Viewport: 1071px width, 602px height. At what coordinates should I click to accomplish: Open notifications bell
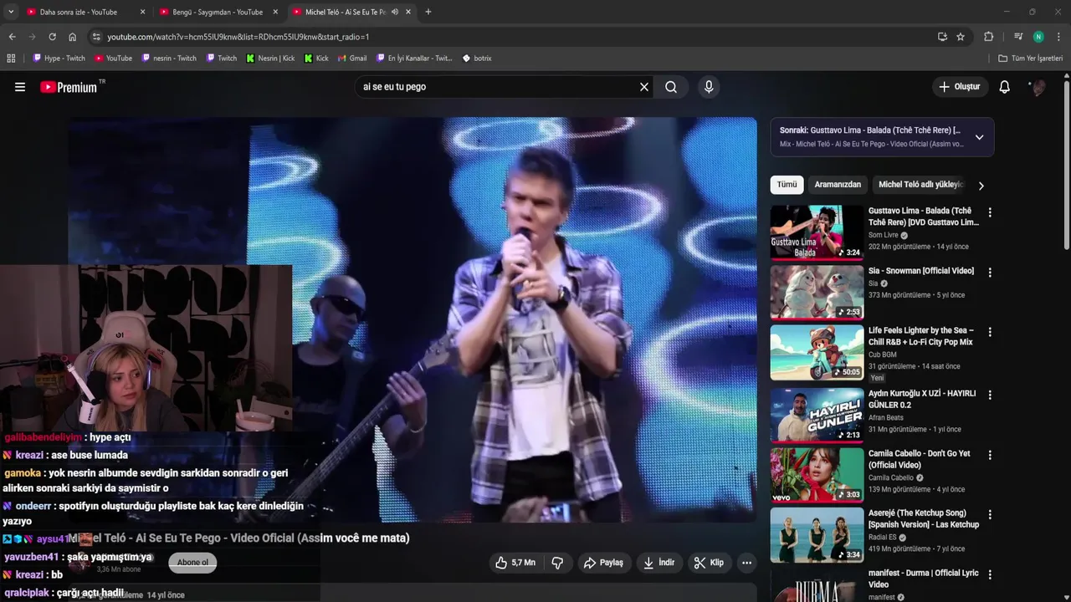(1005, 87)
